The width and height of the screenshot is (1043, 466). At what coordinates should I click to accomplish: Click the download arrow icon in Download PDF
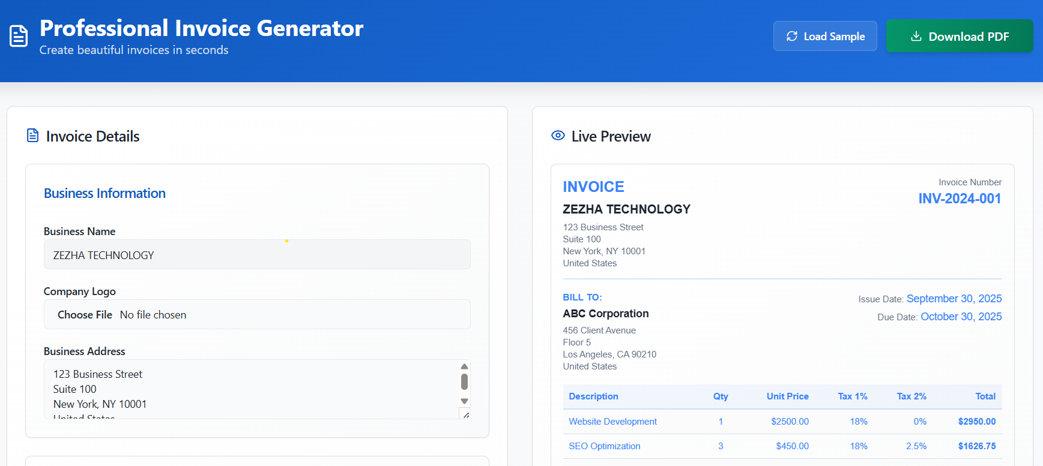coord(916,36)
